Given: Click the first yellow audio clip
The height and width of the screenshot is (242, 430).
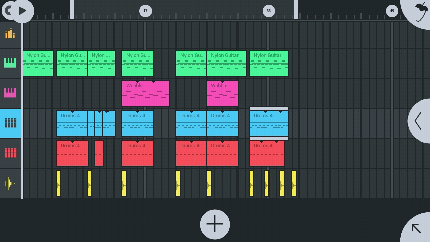Looking at the screenshot, I should (58, 183).
